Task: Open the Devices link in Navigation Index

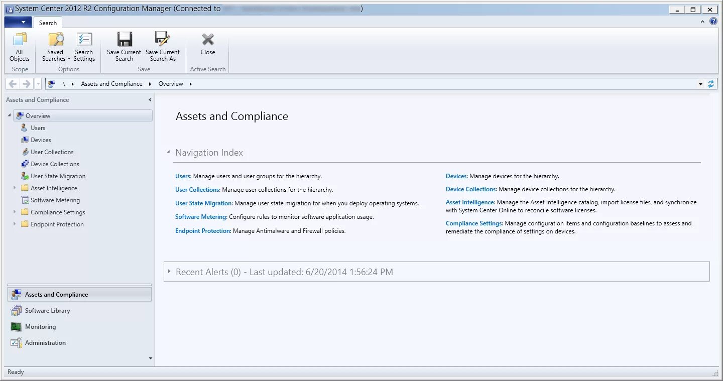Action: pyautogui.click(x=457, y=176)
